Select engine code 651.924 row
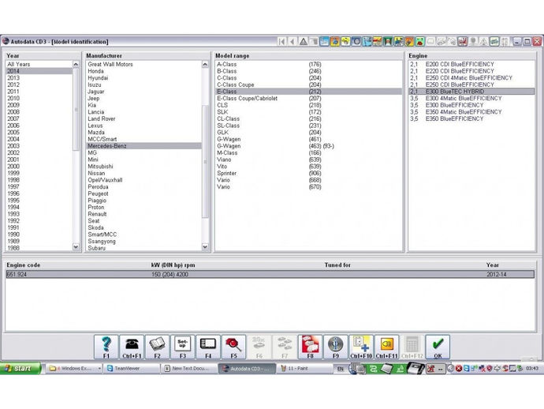This screenshot has width=544, height=409. pos(270,275)
